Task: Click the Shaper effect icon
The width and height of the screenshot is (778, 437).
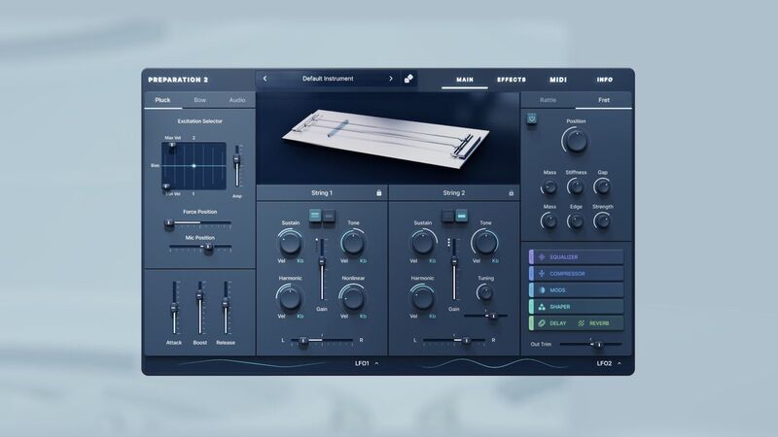Action: coord(542,307)
